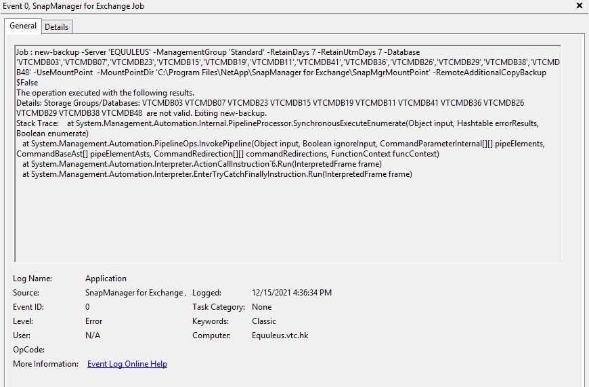
Task: Click the 'Logged:' label
Action: [207, 293]
